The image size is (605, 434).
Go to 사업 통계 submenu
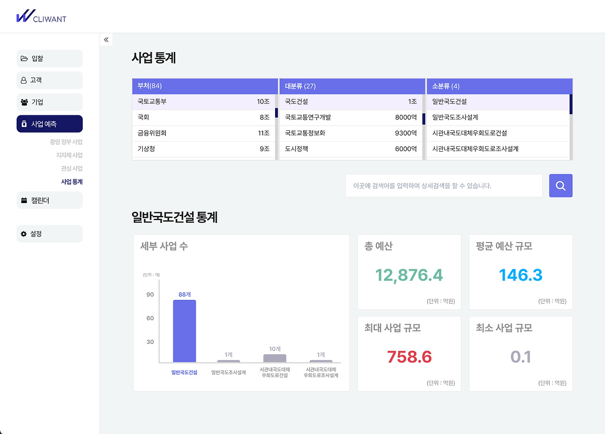tap(72, 181)
